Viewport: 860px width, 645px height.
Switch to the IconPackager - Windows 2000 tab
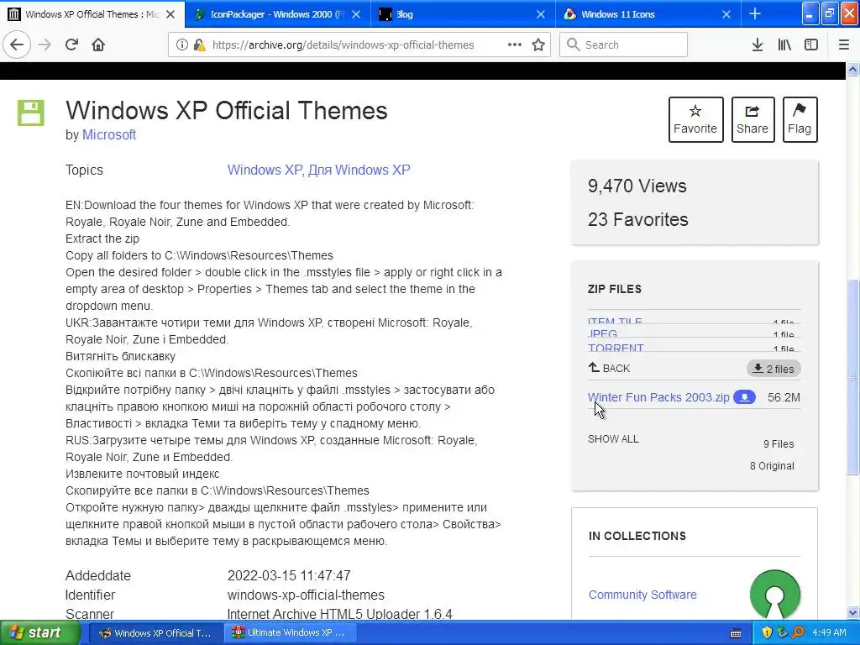(277, 14)
